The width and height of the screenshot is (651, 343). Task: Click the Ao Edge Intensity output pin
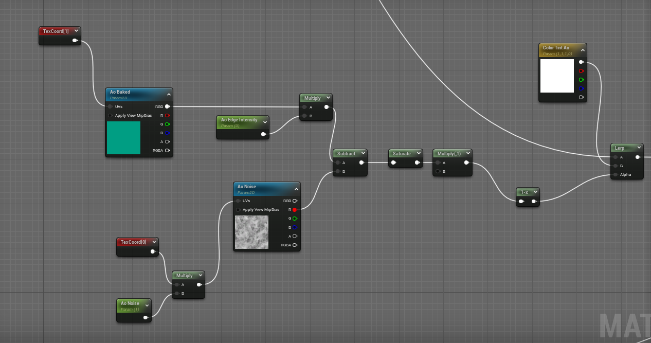[263, 134]
